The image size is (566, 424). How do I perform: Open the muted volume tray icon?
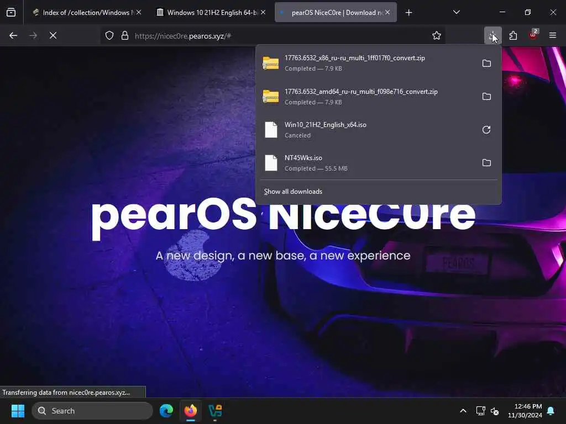(495, 411)
